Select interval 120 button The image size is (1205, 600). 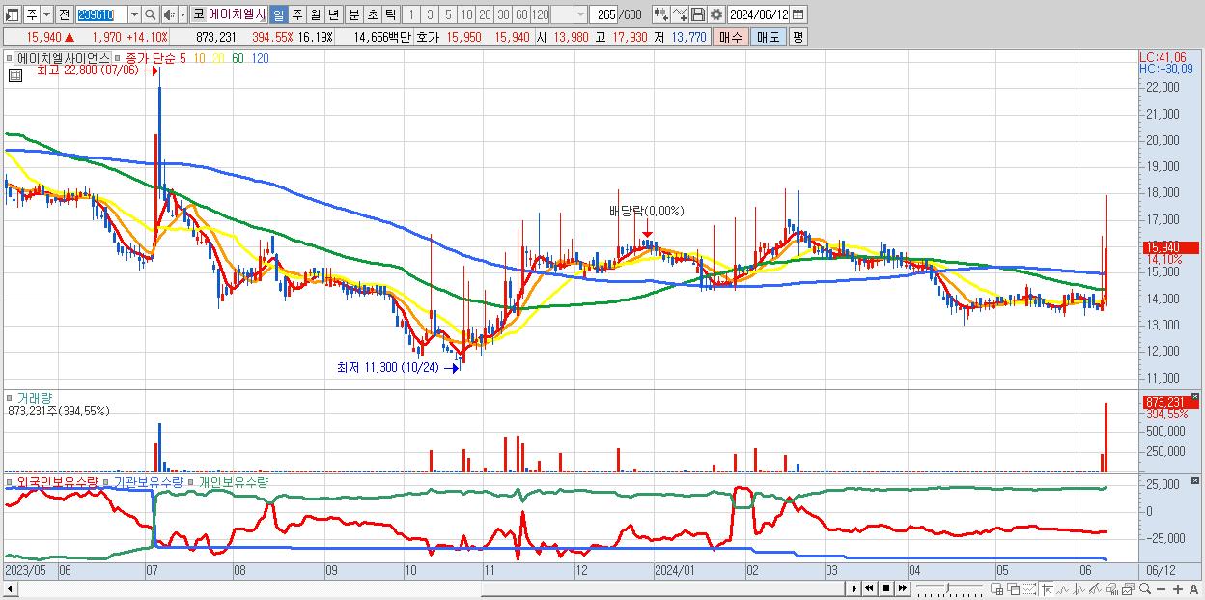pyautogui.click(x=541, y=14)
